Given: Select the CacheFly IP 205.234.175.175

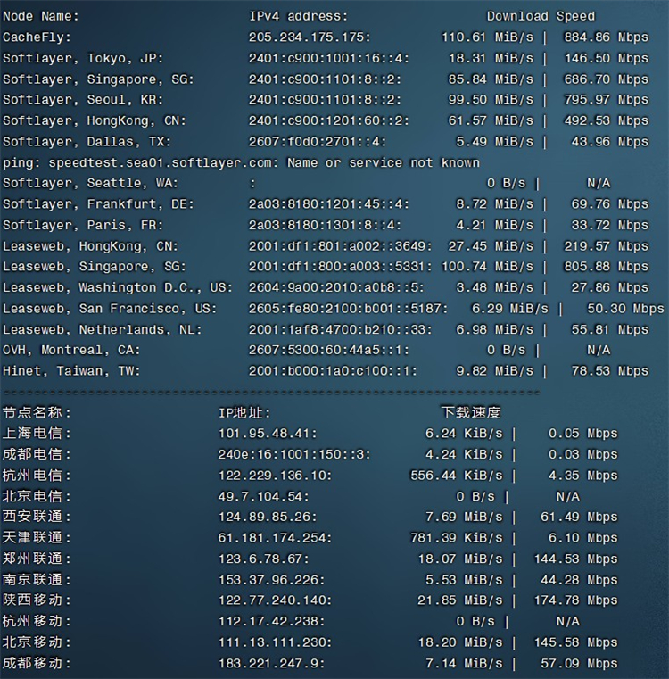Looking at the screenshot, I should click(310, 37).
